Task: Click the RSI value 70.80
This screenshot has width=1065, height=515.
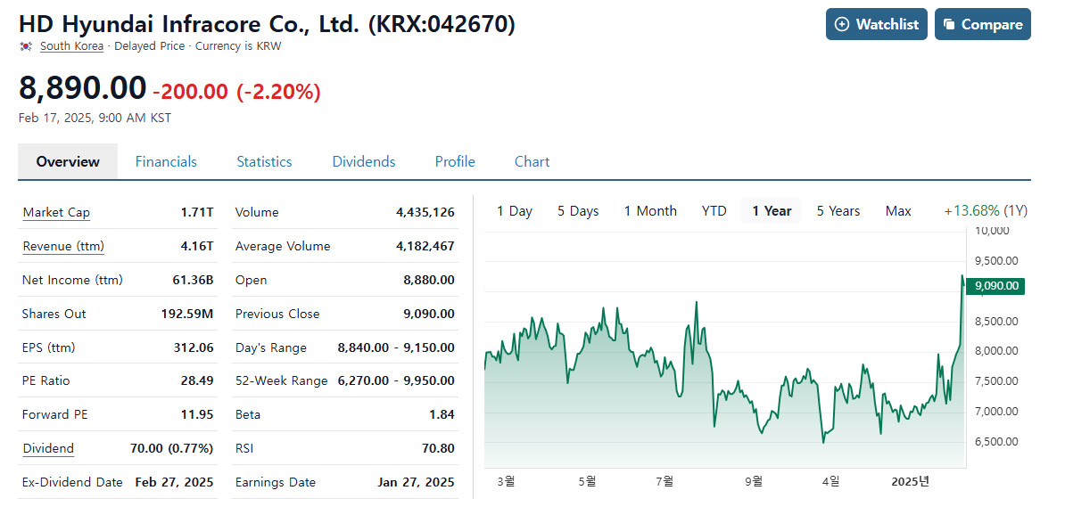Action: [440, 448]
